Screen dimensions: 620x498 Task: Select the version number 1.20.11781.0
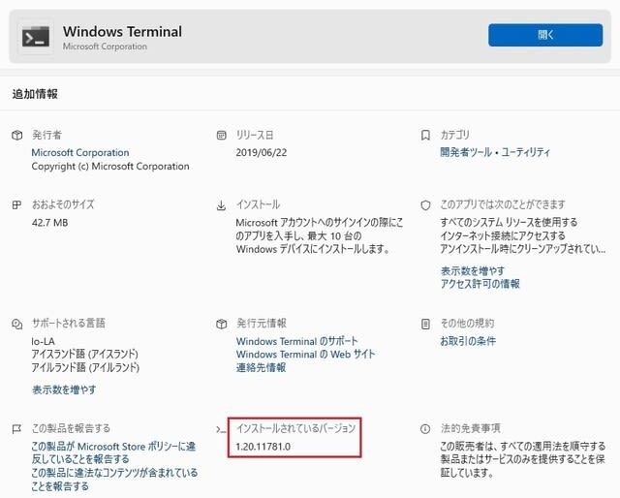pos(263,447)
